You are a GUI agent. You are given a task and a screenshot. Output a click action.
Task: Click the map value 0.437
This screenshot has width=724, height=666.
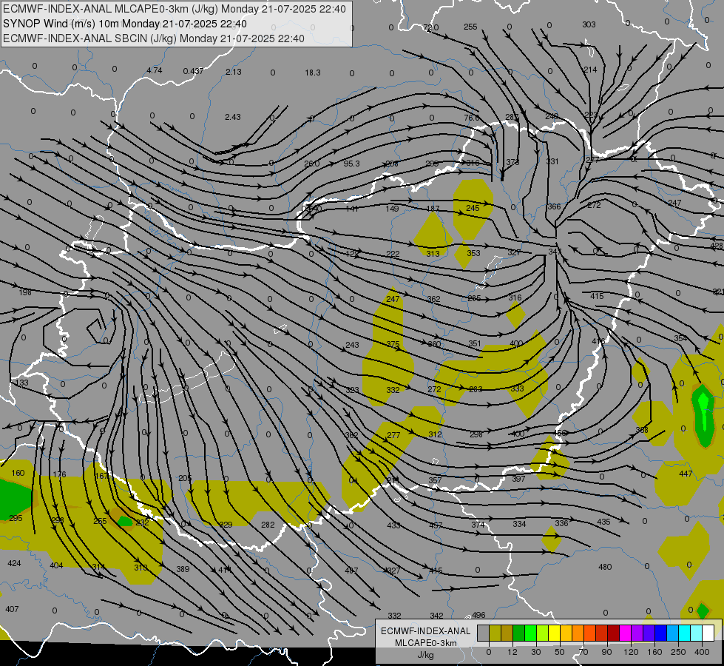coord(193,71)
